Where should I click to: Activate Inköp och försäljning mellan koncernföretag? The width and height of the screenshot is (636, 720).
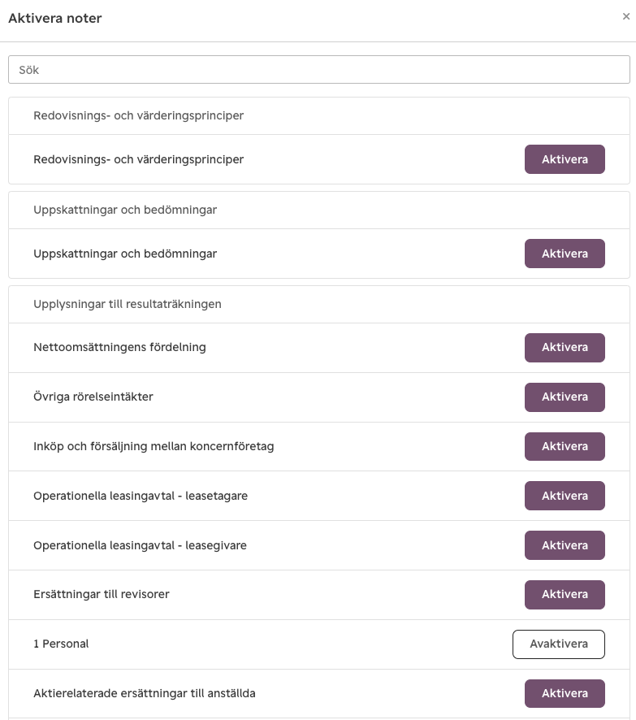coord(565,446)
